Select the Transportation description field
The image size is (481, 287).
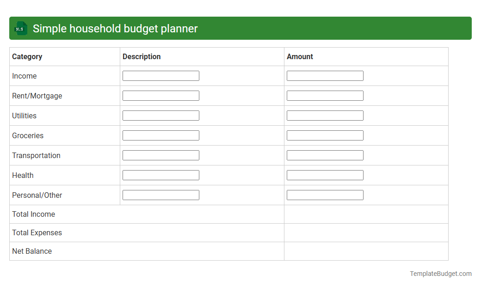pyautogui.click(x=160, y=155)
